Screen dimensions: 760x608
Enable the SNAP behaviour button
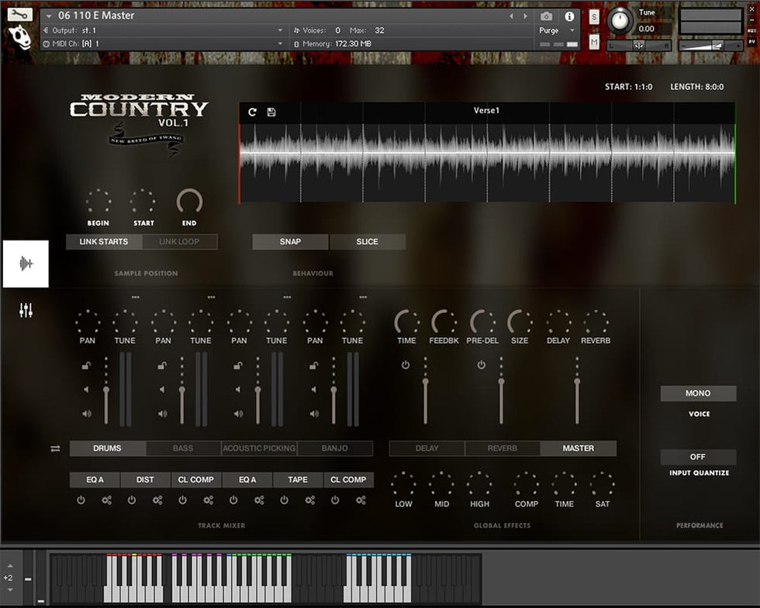click(290, 242)
